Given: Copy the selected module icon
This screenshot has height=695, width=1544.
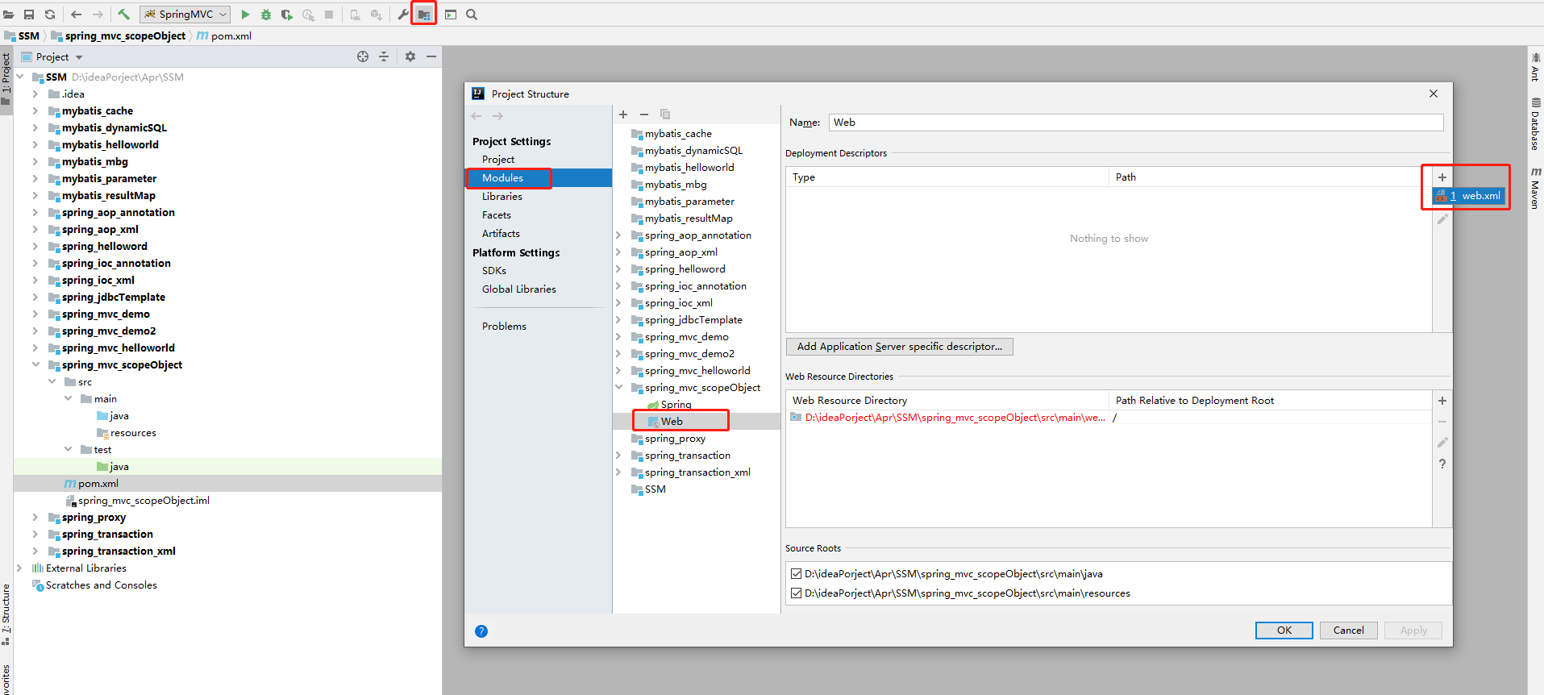Looking at the screenshot, I should coord(665,114).
